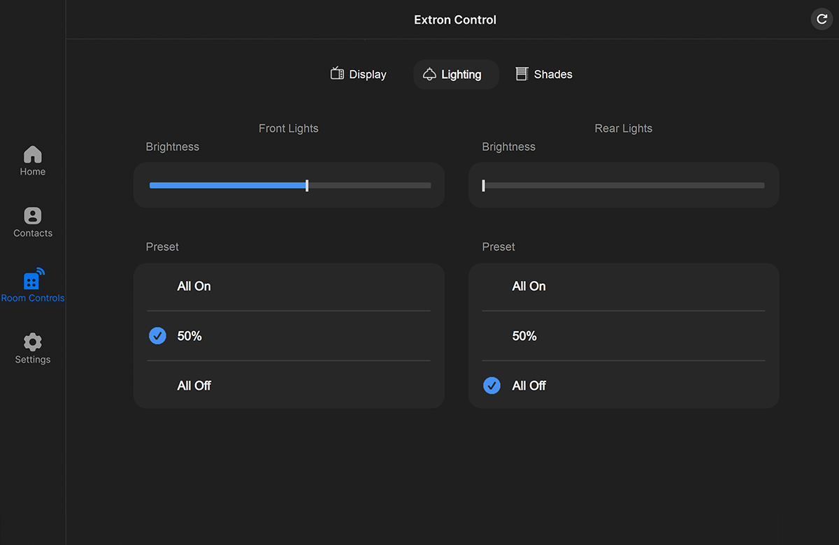Image resolution: width=839 pixels, height=545 pixels.
Task: Select Rear Lights 50% preset
Action: point(624,336)
